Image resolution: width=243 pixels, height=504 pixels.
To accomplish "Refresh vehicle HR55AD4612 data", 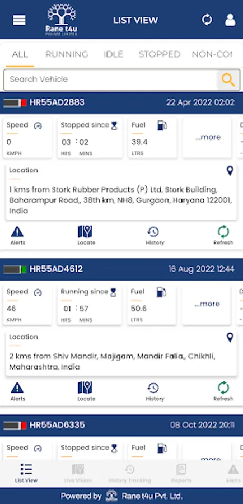I will tap(223, 392).
